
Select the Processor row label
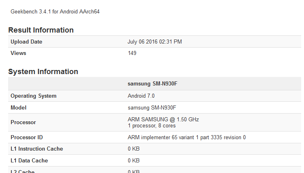(23, 123)
